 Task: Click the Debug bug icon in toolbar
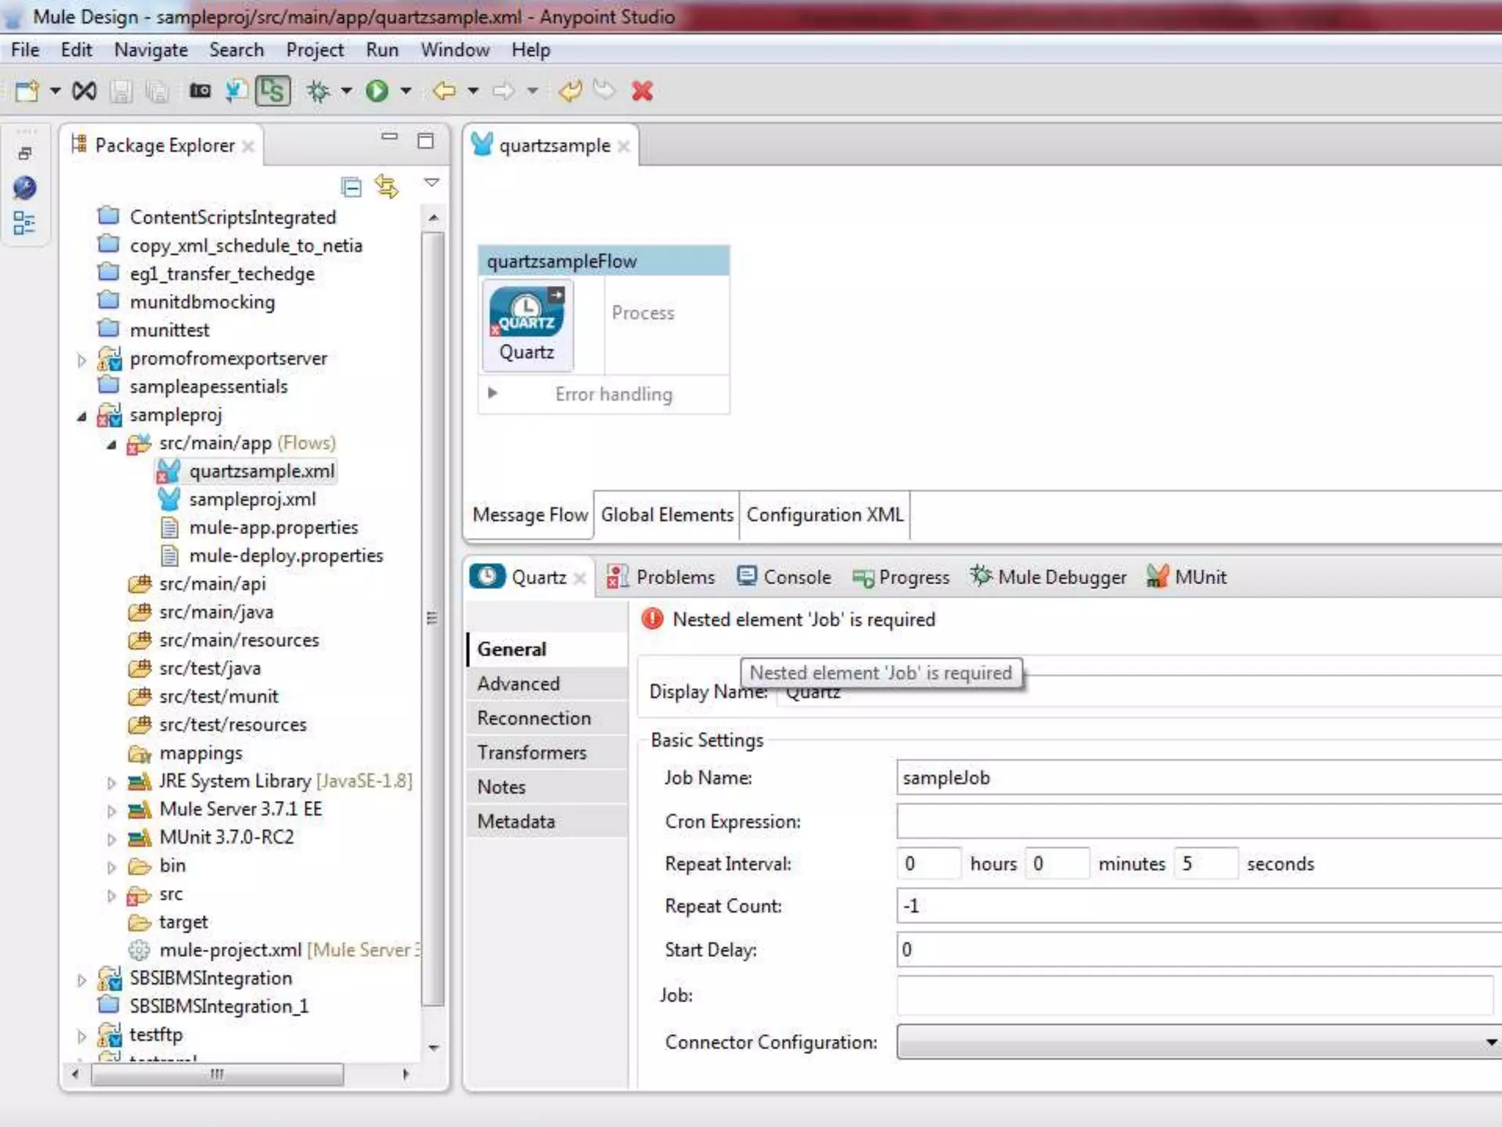pyautogui.click(x=318, y=91)
